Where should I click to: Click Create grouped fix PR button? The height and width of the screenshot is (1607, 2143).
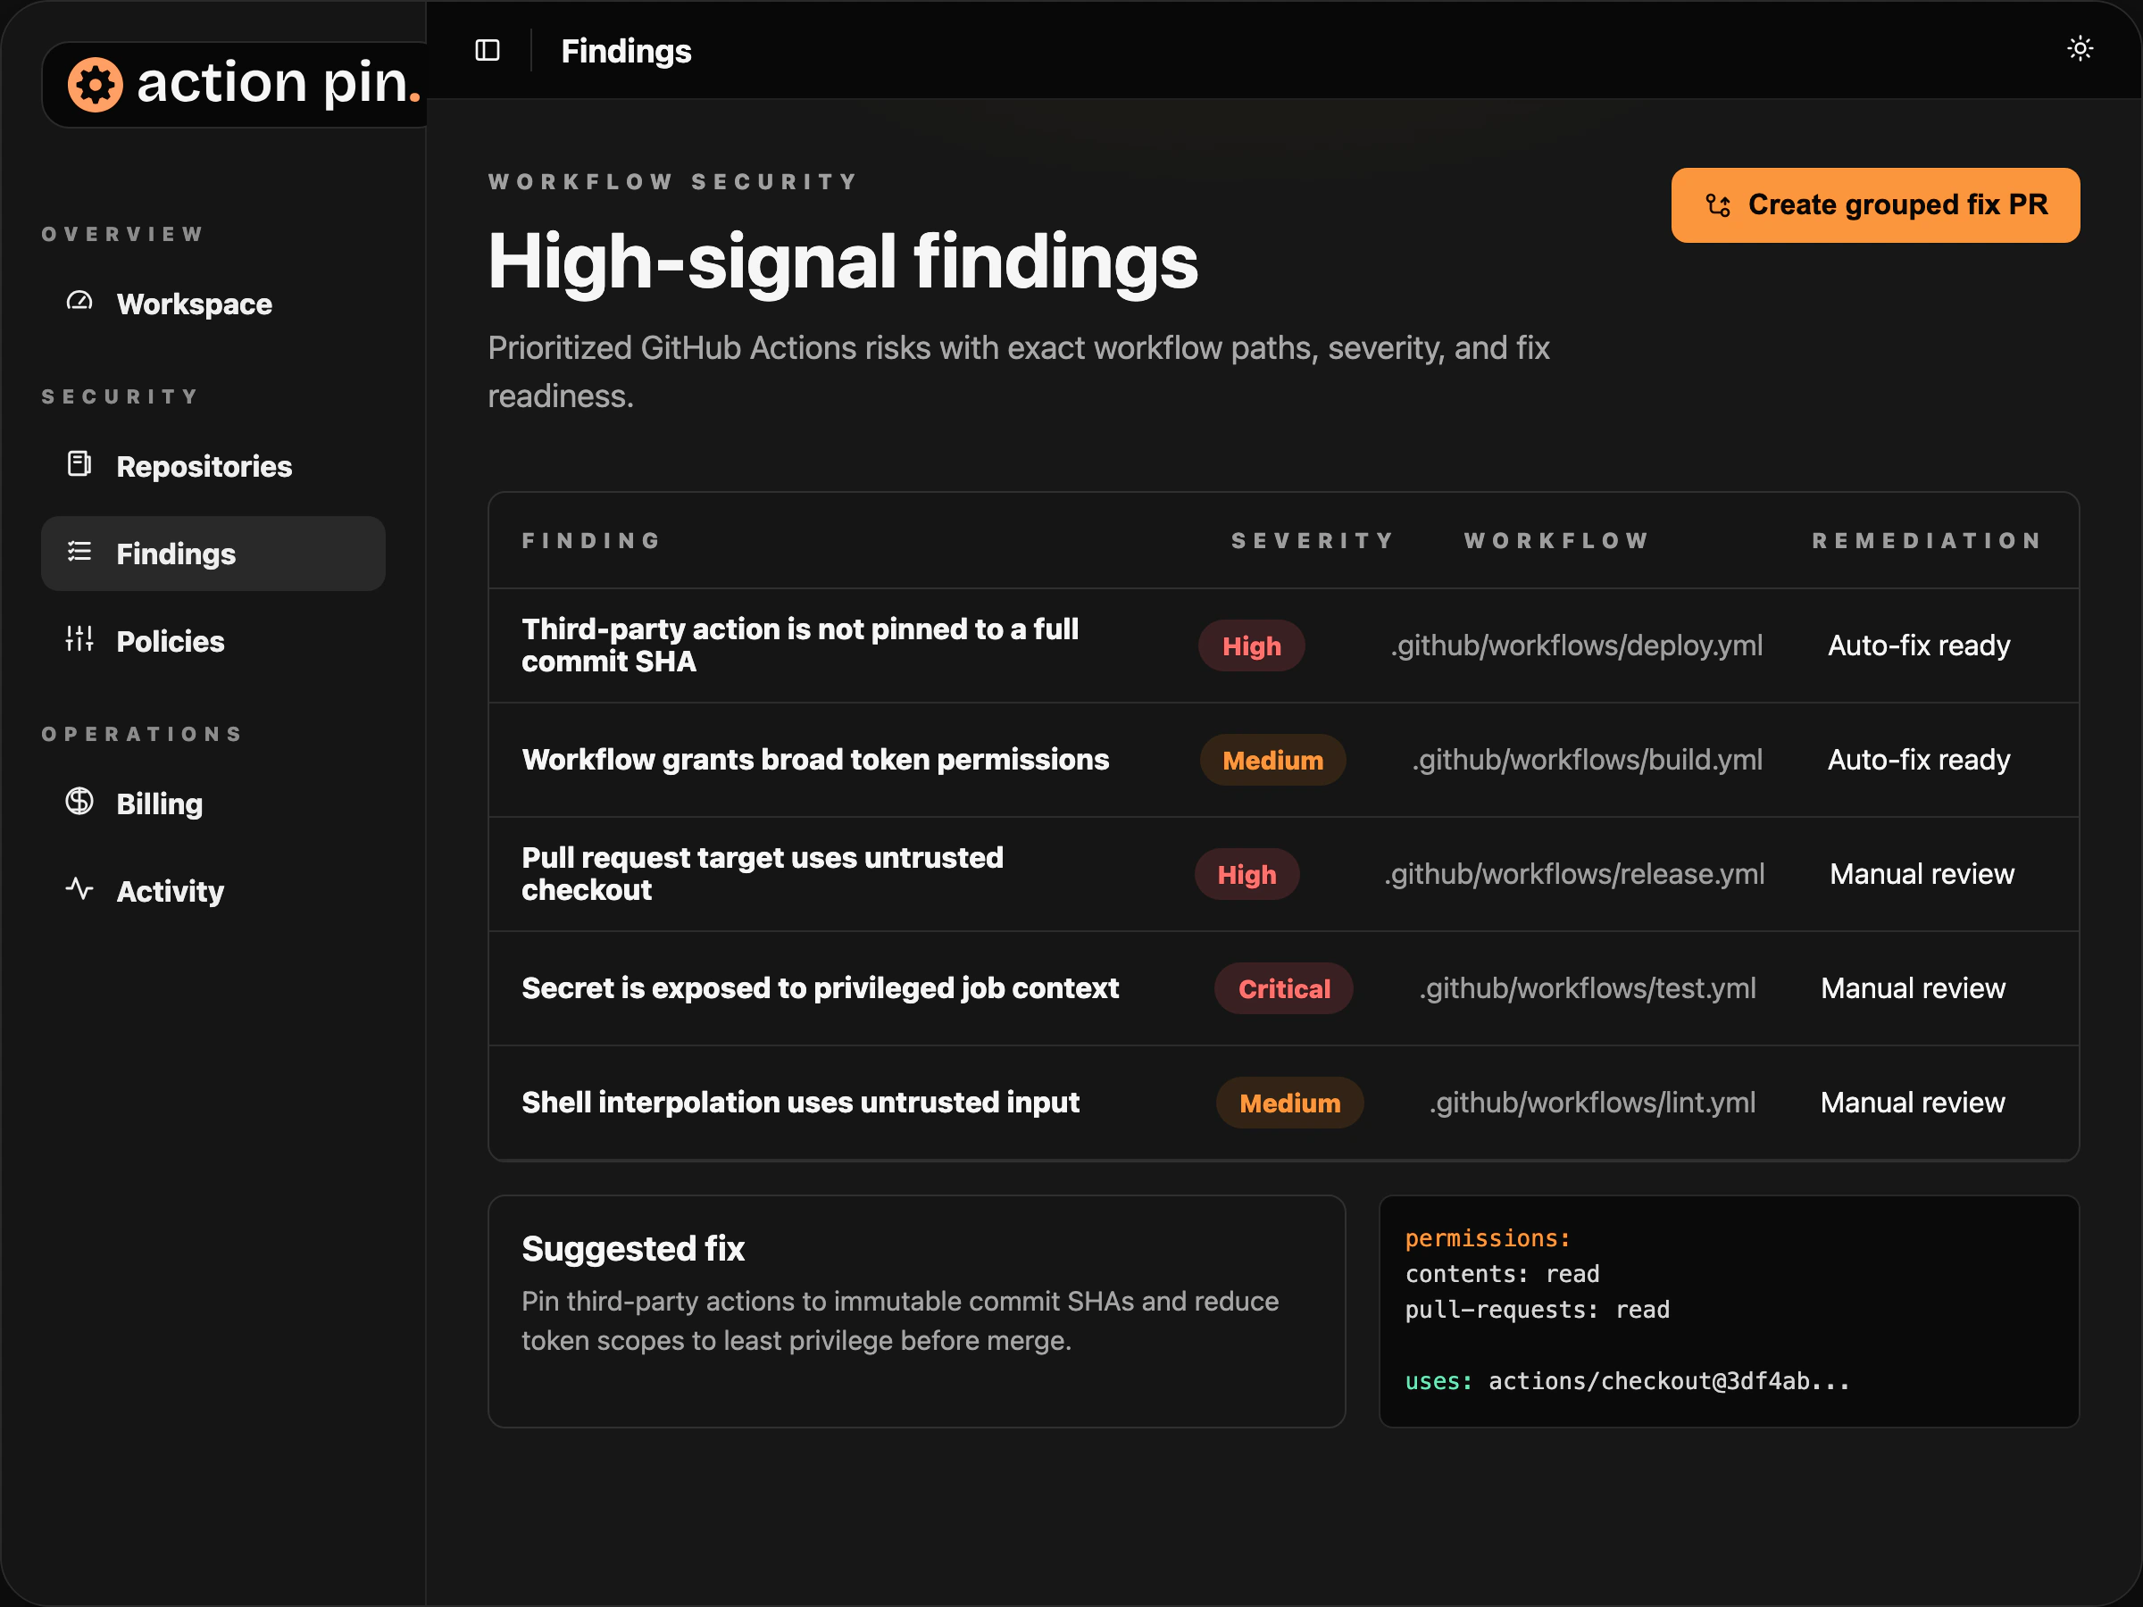(x=1874, y=205)
